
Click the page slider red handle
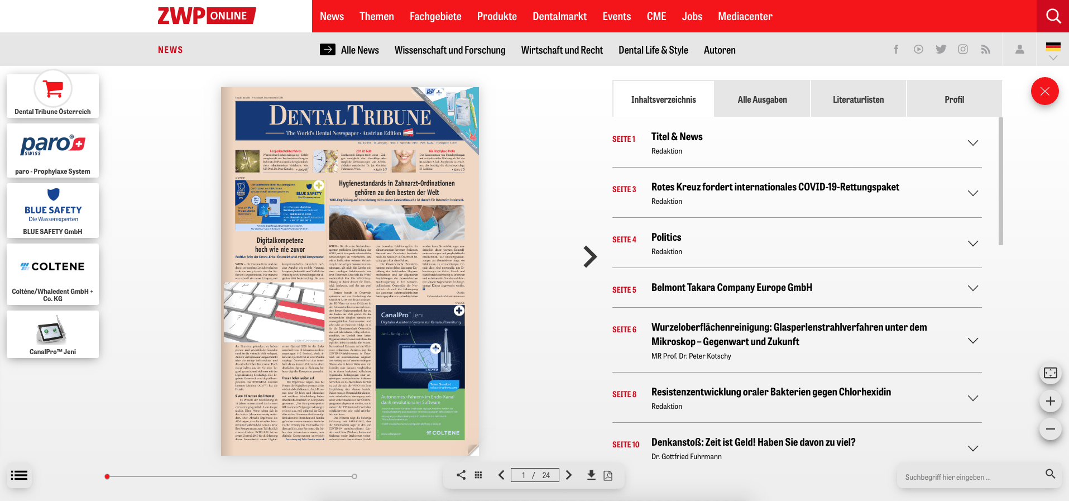(107, 476)
